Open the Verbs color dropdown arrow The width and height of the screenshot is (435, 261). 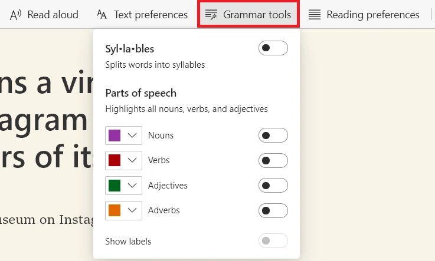[x=133, y=160]
